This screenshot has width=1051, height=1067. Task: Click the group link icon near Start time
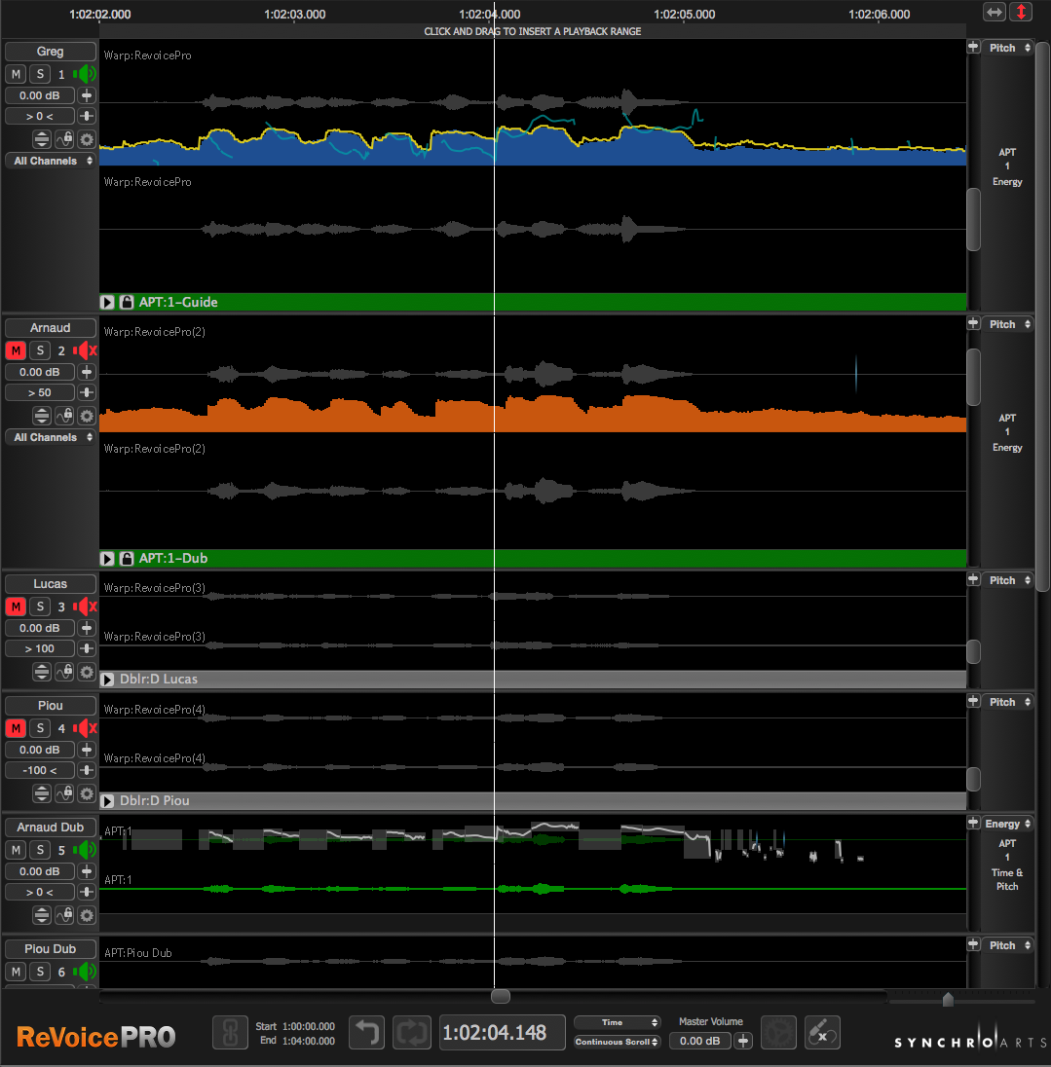tap(230, 1033)
